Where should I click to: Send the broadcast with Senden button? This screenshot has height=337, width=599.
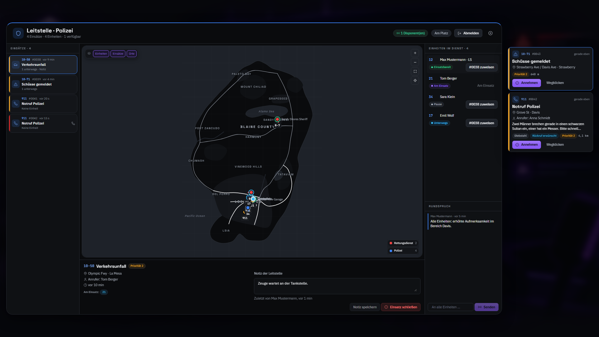click(x=486, y=307)
